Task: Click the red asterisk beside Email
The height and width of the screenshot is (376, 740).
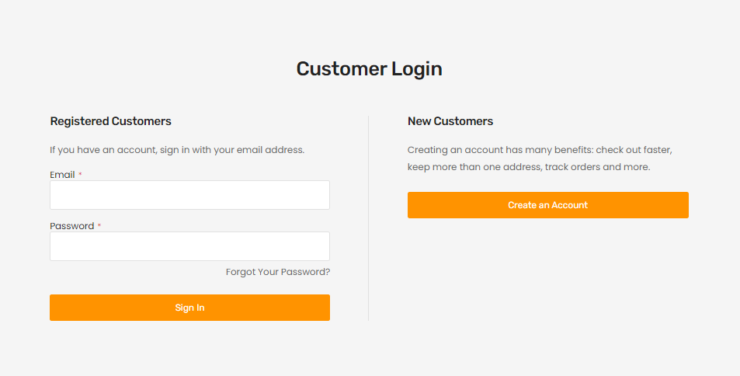Action: pos(80,174)
